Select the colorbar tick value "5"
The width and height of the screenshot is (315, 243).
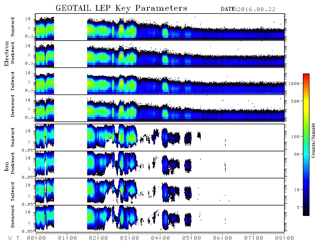point(298,207)
